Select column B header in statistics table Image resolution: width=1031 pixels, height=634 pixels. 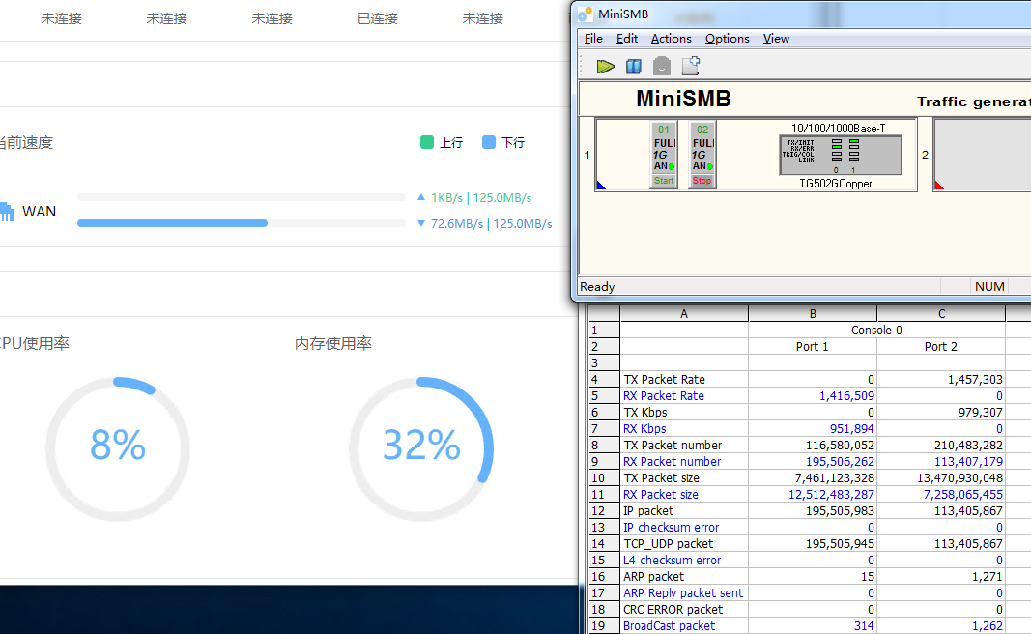pyautogui.click(x=813, y=314)
